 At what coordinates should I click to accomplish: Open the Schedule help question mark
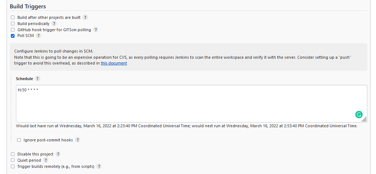(38, 79)
